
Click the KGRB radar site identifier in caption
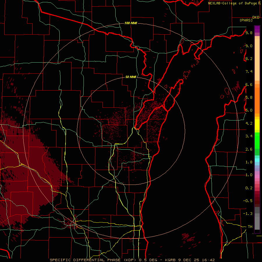pos(171,260)
